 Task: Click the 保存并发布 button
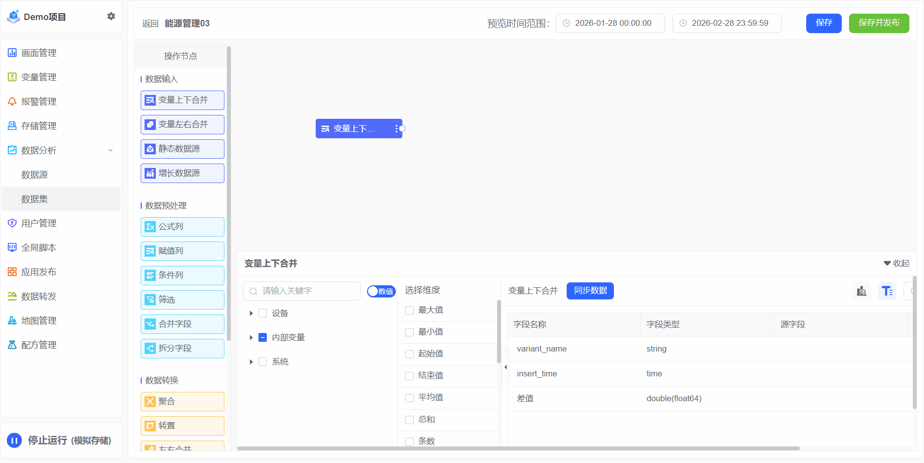click(x=879, y=23)
